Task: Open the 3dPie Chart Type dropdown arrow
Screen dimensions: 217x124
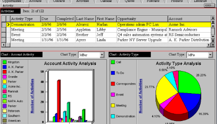Action: tap(210, 55)
